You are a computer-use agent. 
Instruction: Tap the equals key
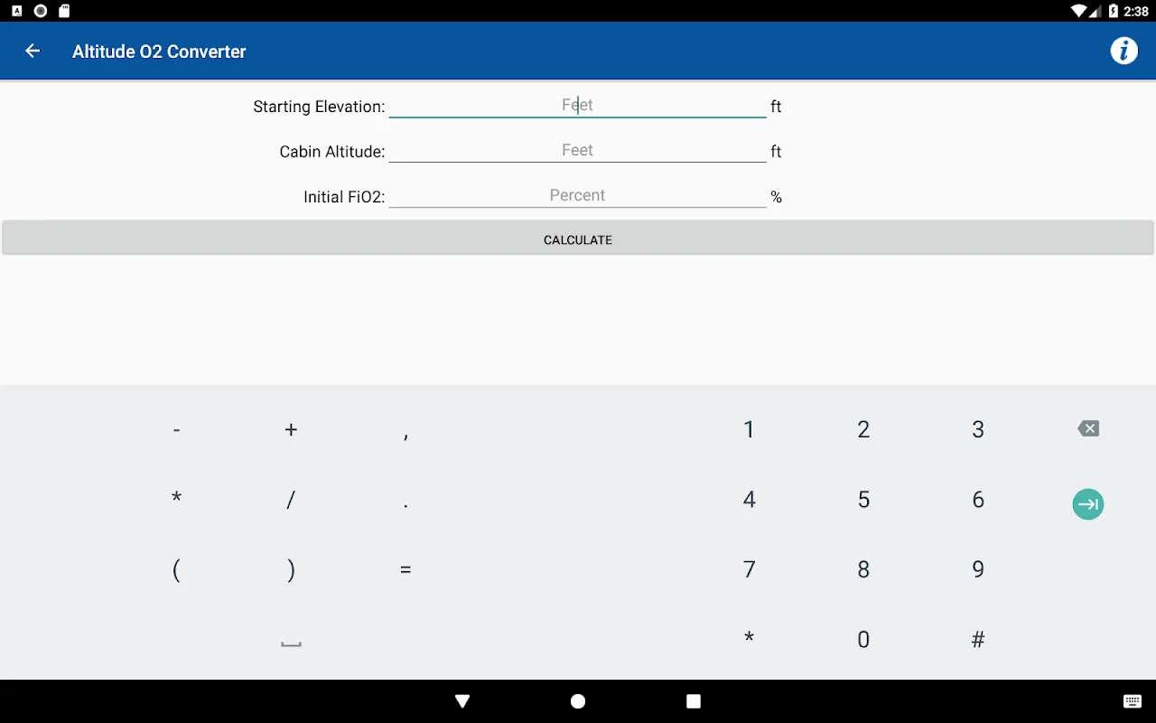click(406, 569)
